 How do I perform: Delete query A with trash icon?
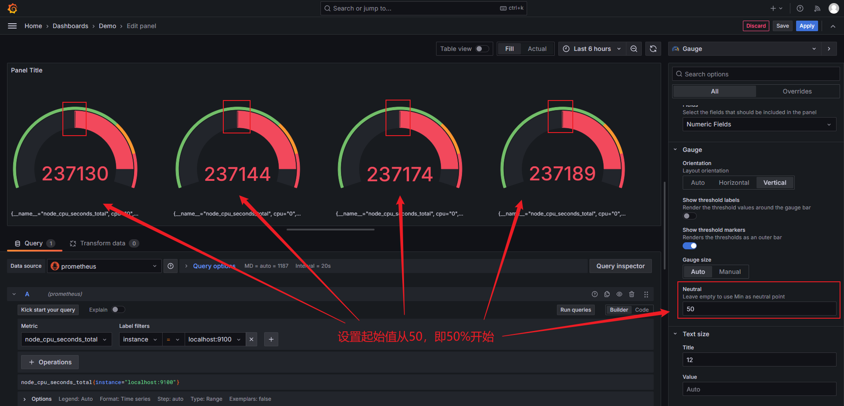coord(632,294)
